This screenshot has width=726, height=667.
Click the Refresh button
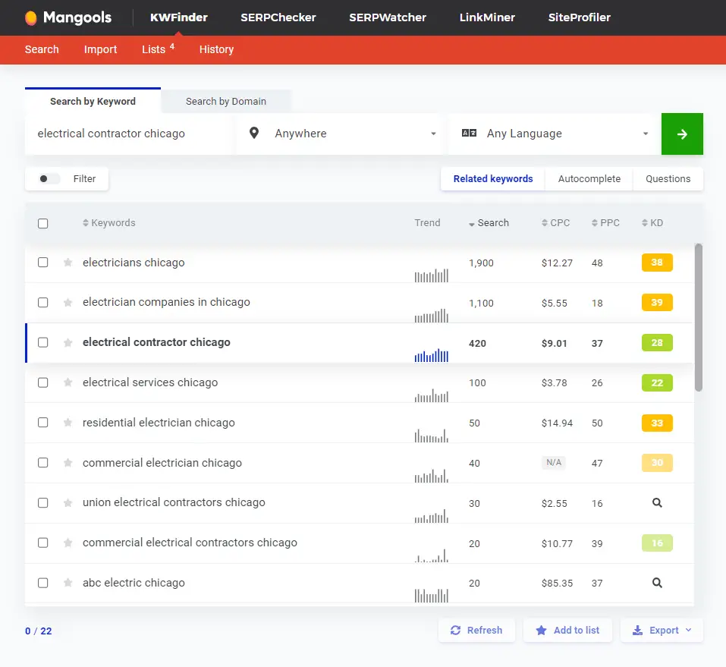click(x=476, y=631)
